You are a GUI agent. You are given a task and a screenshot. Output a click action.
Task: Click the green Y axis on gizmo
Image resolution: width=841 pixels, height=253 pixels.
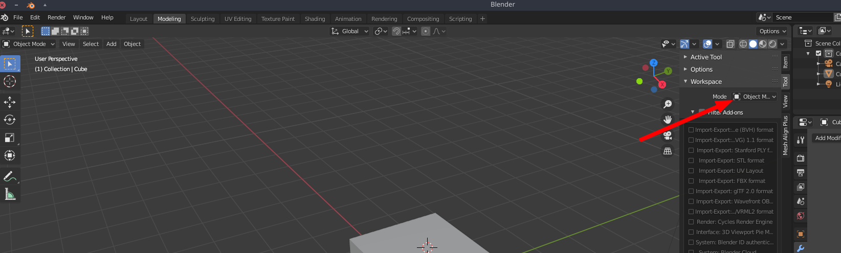point(668,71)
